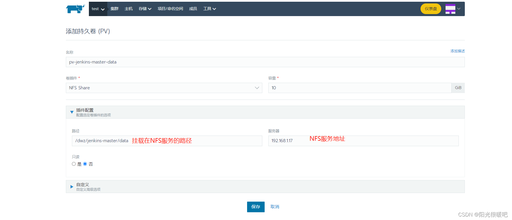The height and width of the screenshot is (220, 512).
Task: Click the 保存 button
Action: point(256,207)
